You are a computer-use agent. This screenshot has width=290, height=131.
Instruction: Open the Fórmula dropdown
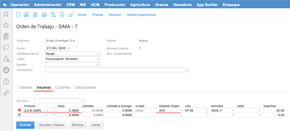point(82,101)
